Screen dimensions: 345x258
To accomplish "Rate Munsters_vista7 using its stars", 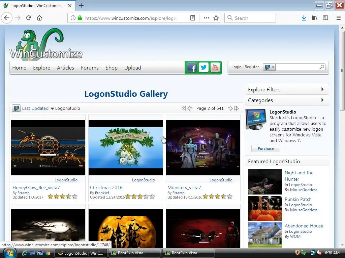I will (218, 197).
